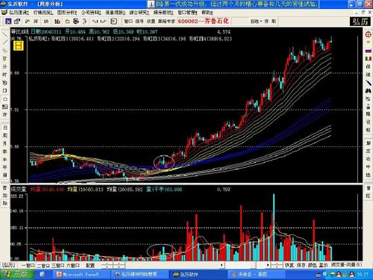Click the 除 button beside volume panel
The width and height of the screenshot is (373, 280).
point(4,203)
